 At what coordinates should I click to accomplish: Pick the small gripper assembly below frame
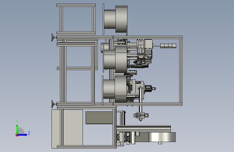pyautogui.click(x=141, y=116)
